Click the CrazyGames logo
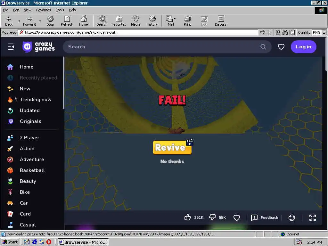Viewport: 328px width, 246px height. point(38,47)
